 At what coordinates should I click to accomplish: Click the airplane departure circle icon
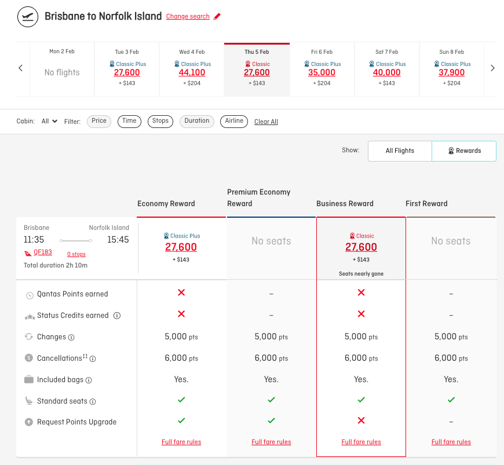tap(28, 17)
